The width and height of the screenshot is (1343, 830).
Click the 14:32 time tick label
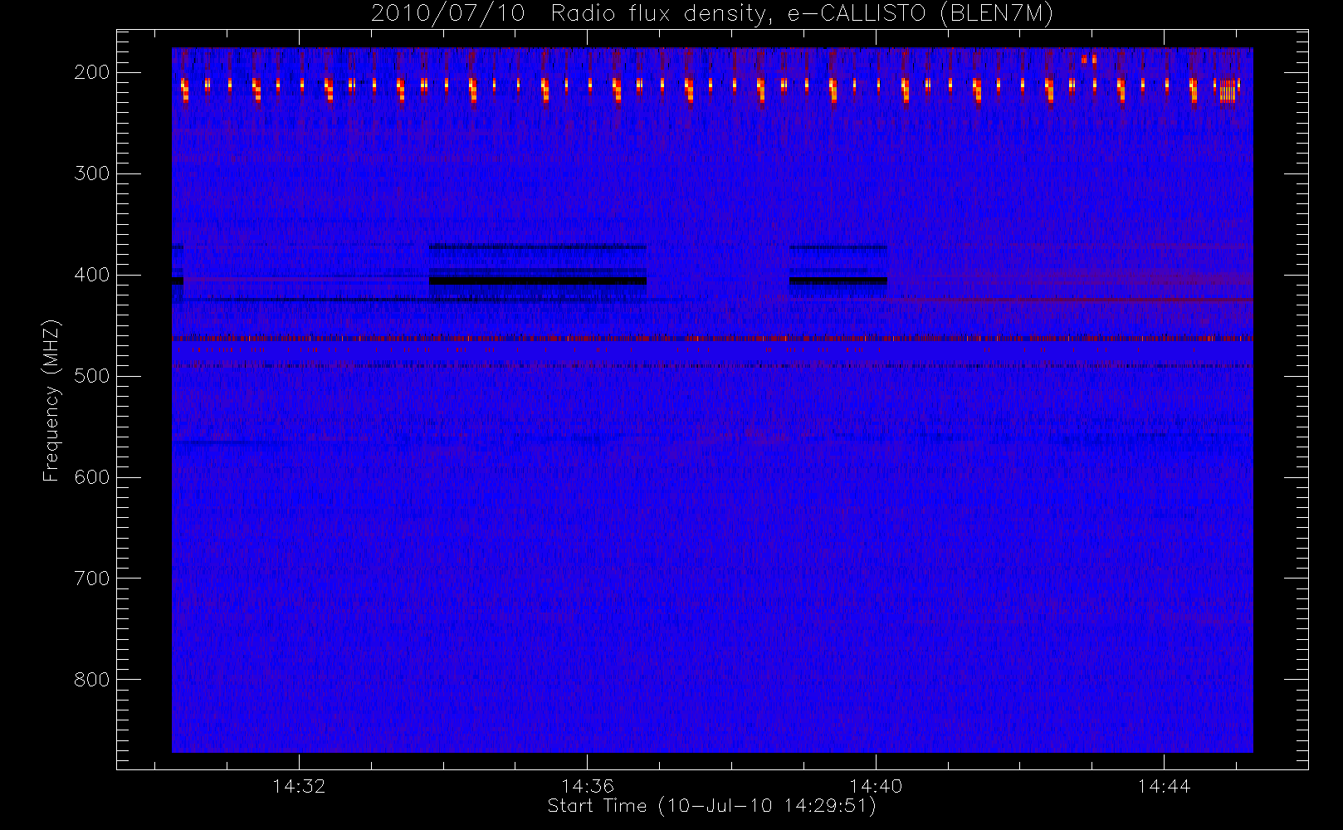pos(299,786)
